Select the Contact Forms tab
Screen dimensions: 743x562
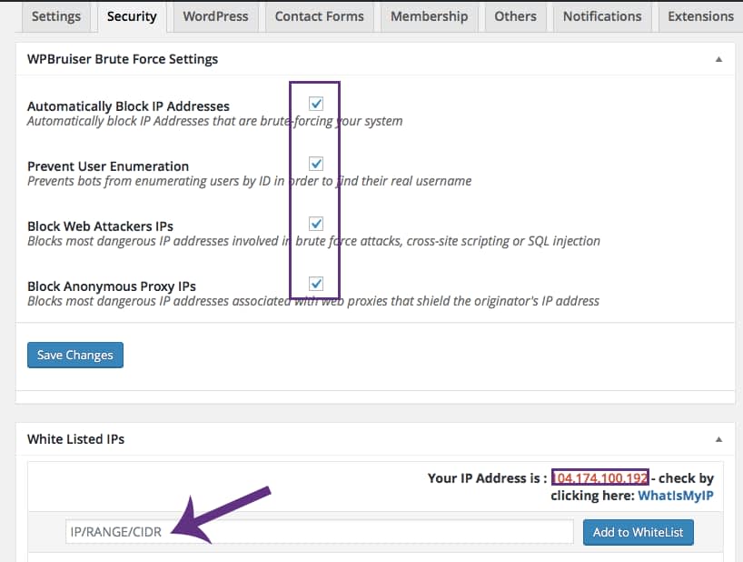(x=320, y=16)
